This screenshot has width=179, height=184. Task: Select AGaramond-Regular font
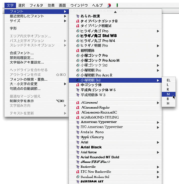tap(115, 108)
